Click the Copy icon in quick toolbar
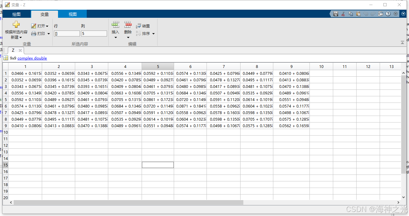The height and width of the screenshot is (216, 409). click(x=351, y=14)
